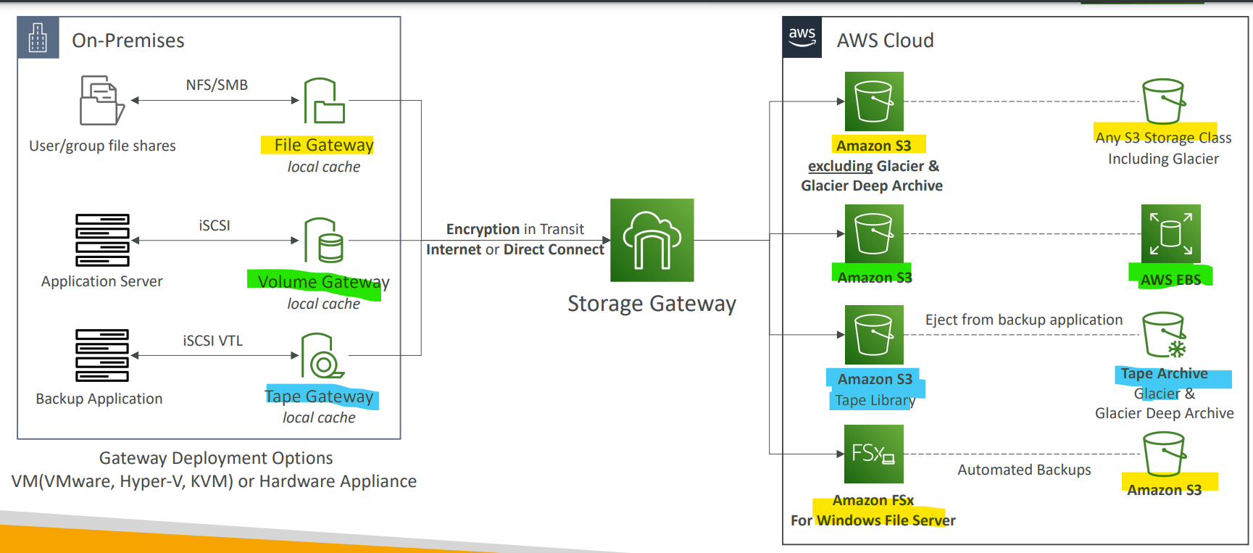Click the 'File Gateway' label

click(x=324, y=145)
